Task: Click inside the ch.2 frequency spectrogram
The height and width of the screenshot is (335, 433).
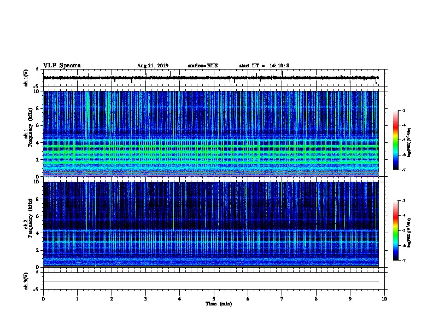Action: 211,224
